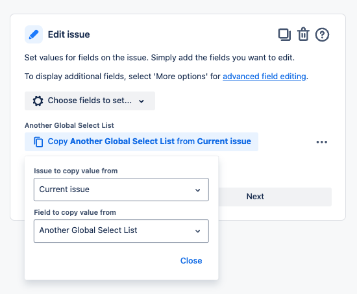Click the blue pencil Edit issue icon

(x=34, y=34)
